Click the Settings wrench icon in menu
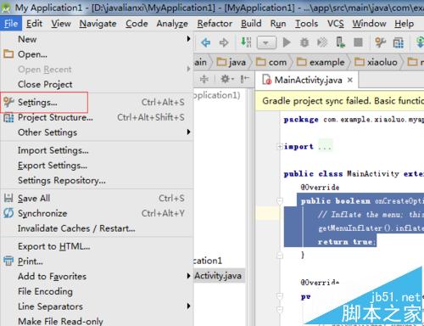This screenshot has height=326, width=424. (x=8, y=102)
